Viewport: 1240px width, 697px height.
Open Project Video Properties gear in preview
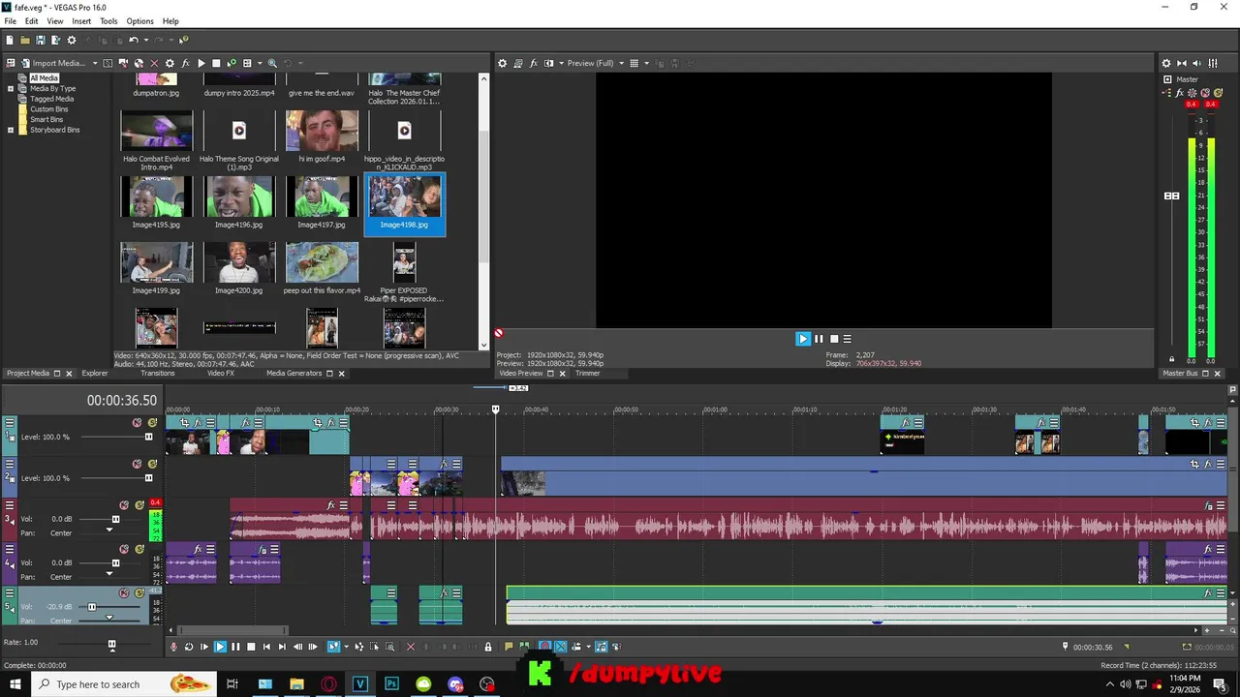point(502,63)
